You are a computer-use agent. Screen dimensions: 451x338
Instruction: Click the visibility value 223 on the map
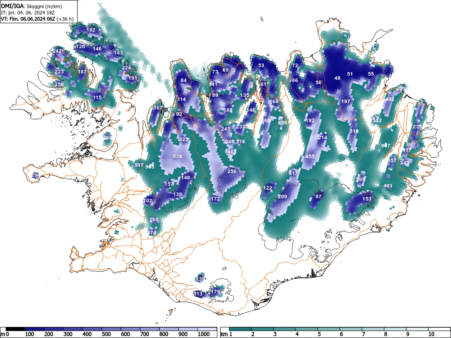pyautogui.click(x=59, y=72)
